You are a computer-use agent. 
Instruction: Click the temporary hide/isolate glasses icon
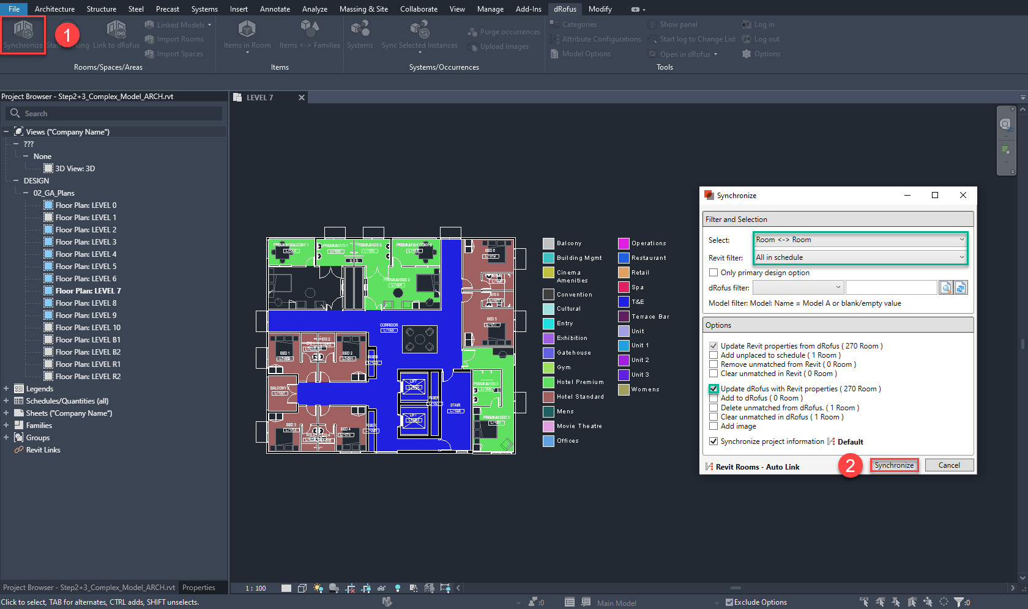point(381,588)
